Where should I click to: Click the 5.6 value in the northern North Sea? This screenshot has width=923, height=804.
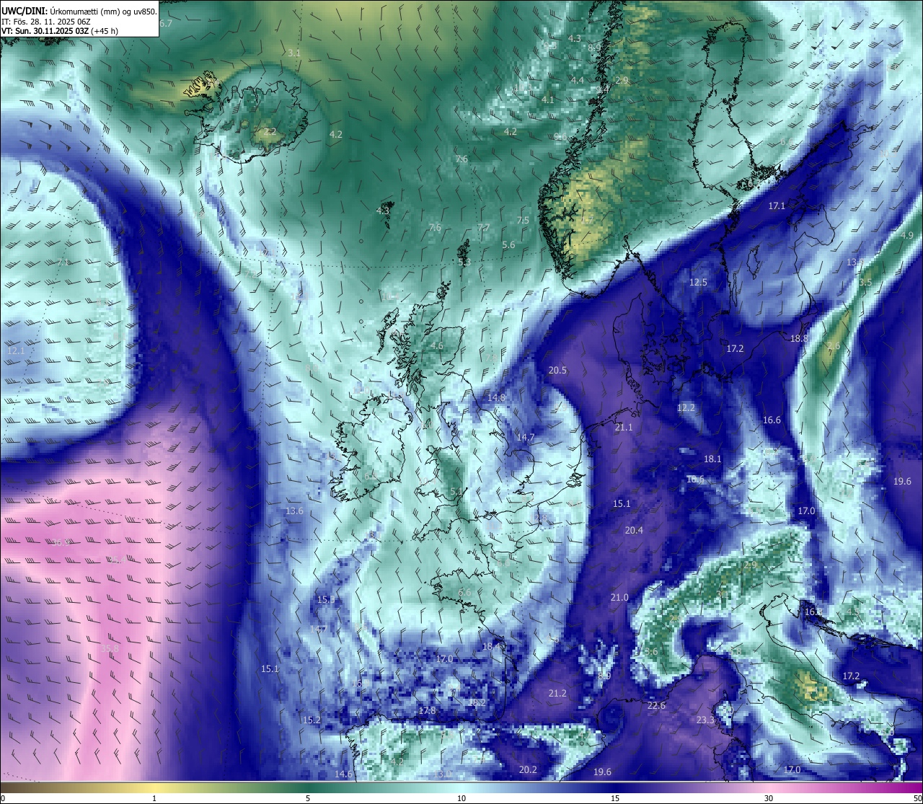[x=509, y=245]
